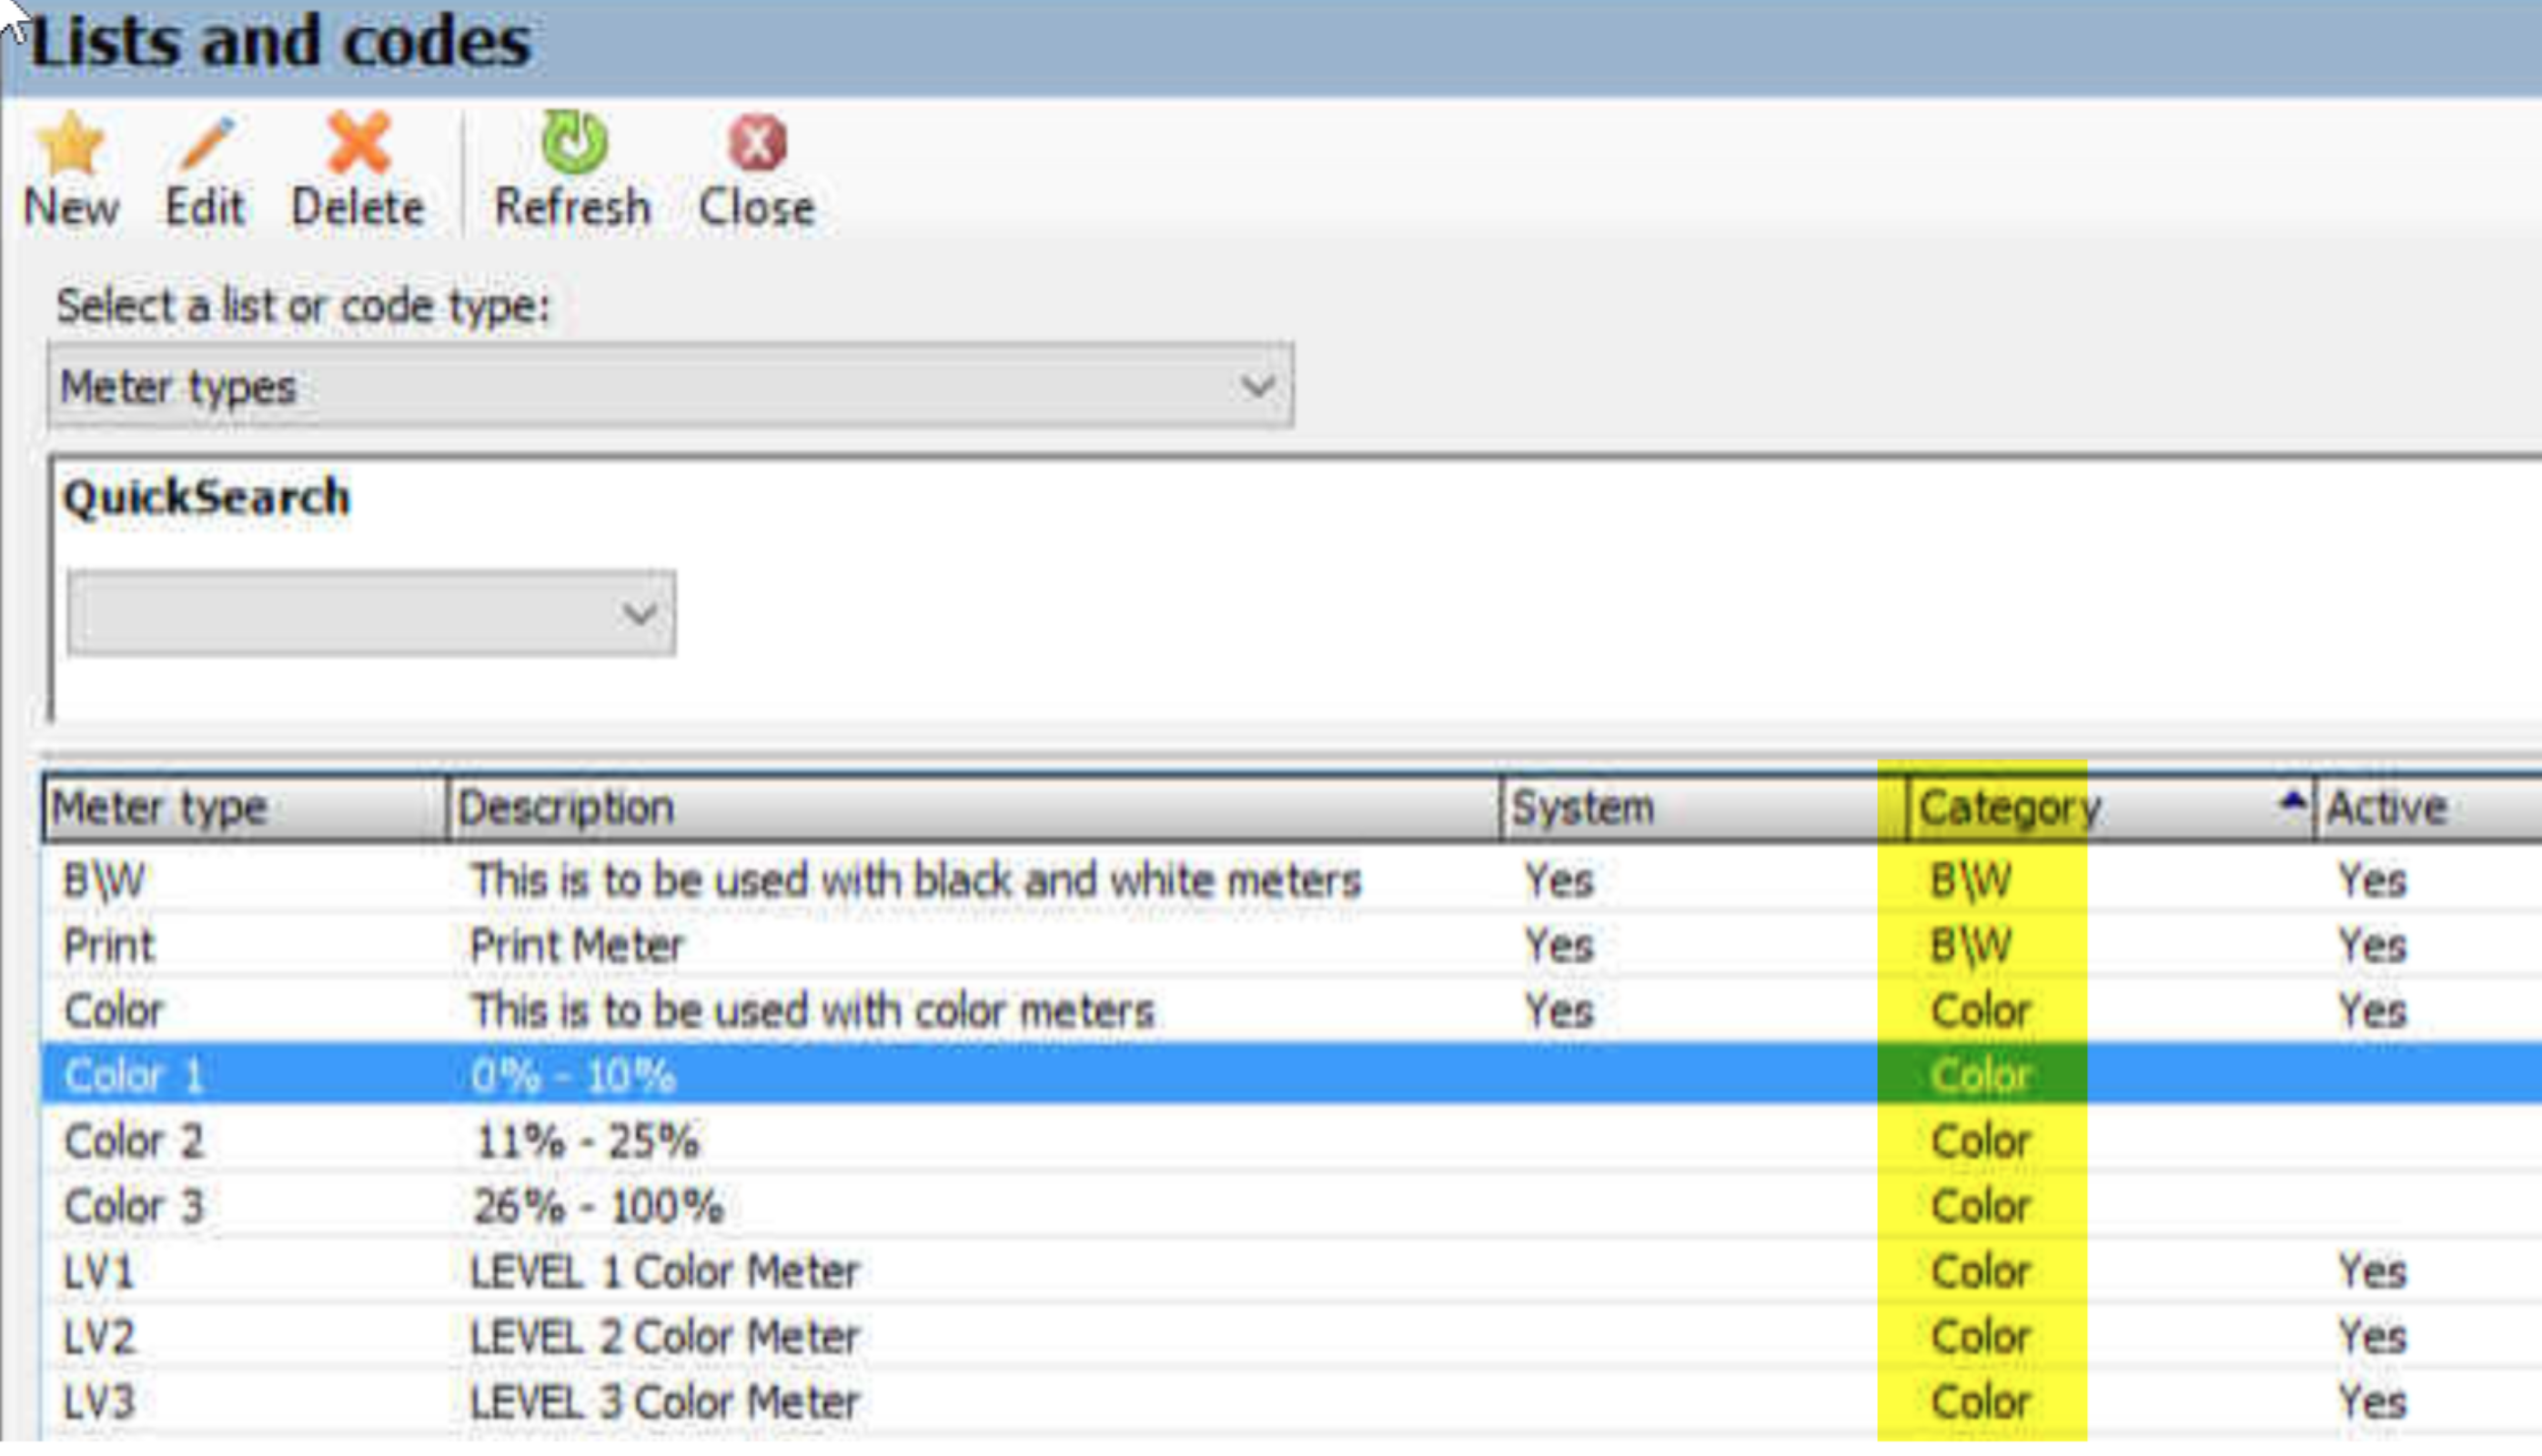The width and height of the screenshot is (2542, 1456).
Task: Select the Color 2 row
Action: point(1292,1141)
